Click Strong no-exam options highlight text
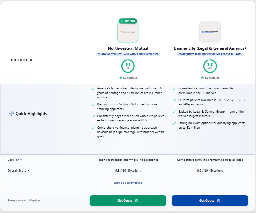This screenshot has height=213, width=256. [x=212, y=125]
